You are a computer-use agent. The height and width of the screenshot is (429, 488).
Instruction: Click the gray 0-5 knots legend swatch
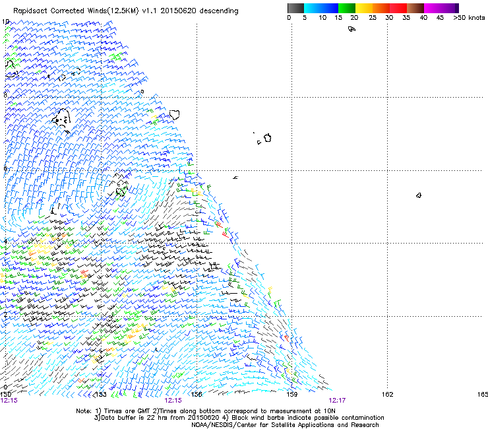point(295,8)
